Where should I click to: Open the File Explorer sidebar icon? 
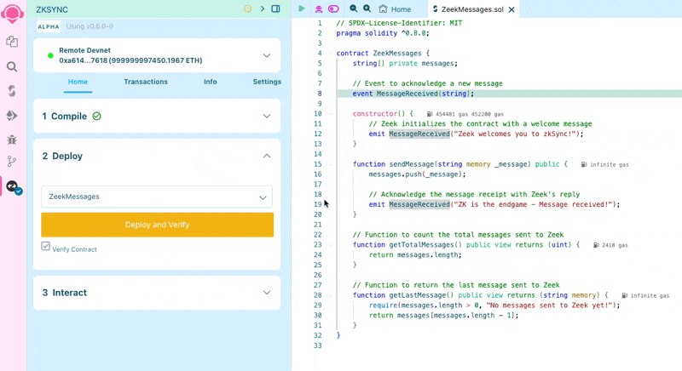tap(12, 41)
